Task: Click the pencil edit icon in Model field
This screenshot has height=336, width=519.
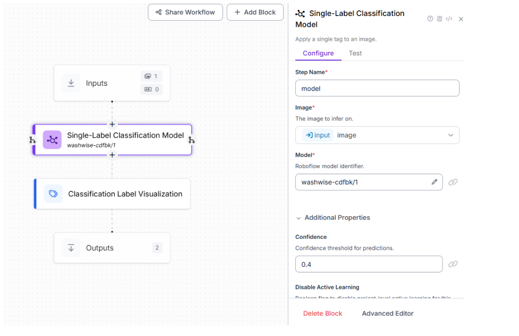Action: click(x=434, y=182)
